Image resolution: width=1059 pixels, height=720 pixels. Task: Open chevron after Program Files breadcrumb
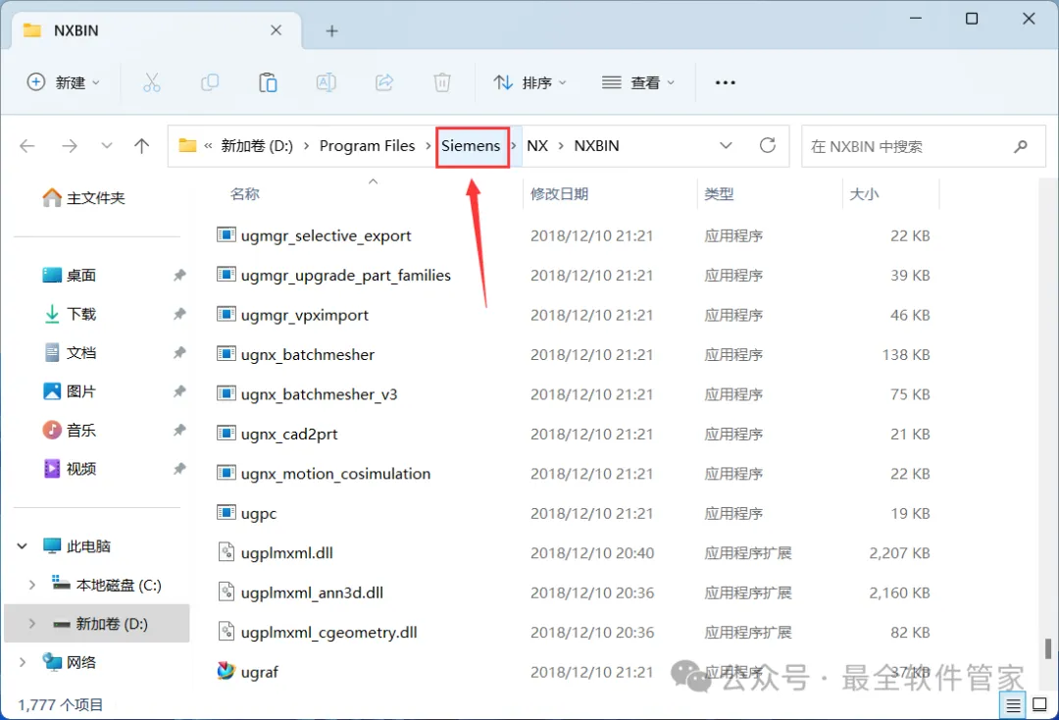tap(429, 146)
